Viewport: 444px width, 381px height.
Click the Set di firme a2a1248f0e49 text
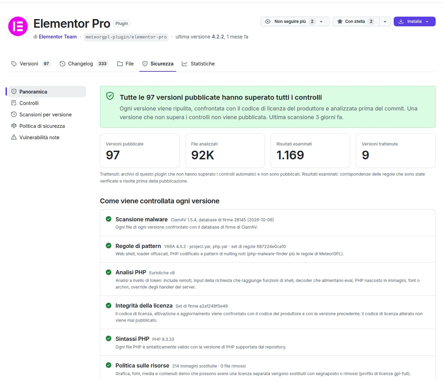click(x=202, y=306)
